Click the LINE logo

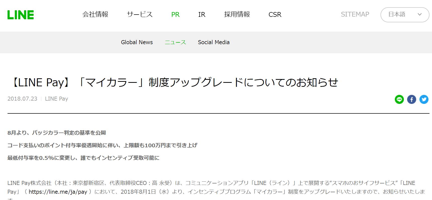(21, 15)
